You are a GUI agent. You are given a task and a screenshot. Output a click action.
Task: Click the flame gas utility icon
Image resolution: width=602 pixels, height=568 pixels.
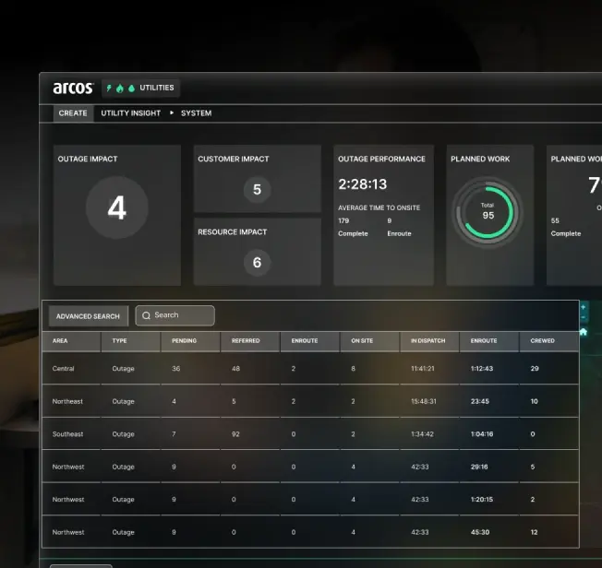click(x=120, y=89)
